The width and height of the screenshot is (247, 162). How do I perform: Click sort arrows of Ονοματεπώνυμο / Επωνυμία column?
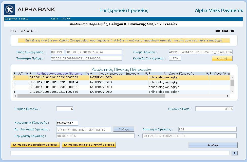[91, 73]
